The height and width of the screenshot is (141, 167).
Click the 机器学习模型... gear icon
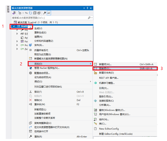coord(95,83)
